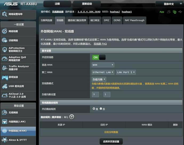Screen dimensions: 184x145
Task: Click the Game Boost (游戏加速) gamepad icon
Action: tap(5, 77)
